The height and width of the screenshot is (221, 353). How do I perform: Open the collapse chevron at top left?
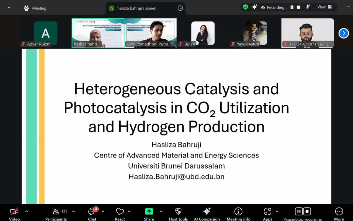(x=9, y=8)
